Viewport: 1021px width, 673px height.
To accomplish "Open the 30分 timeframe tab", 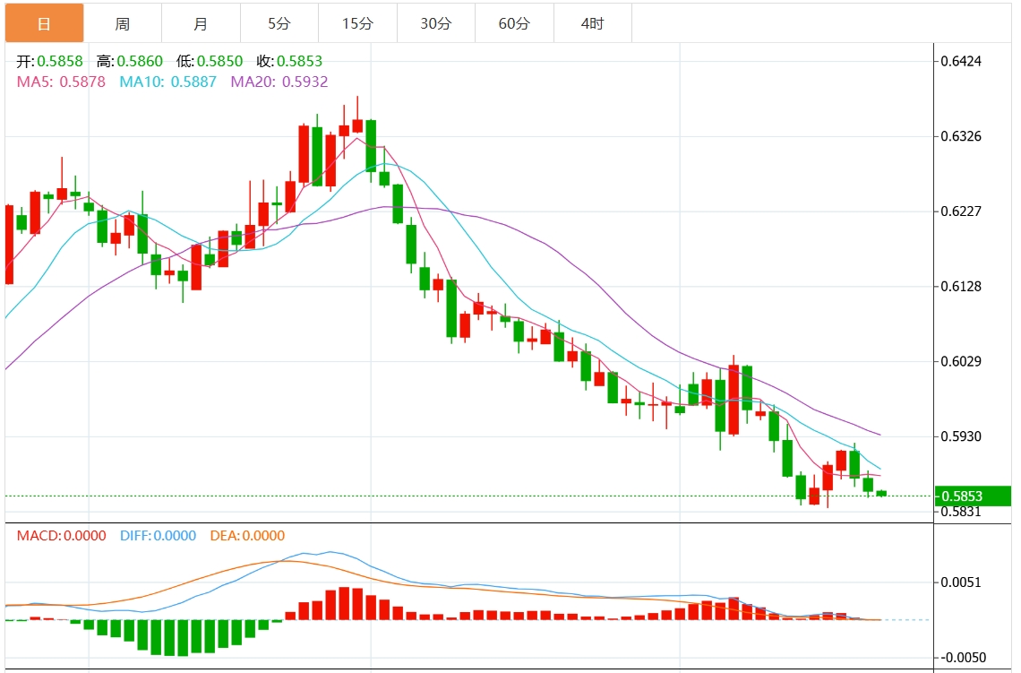I will click(x=435, y=23).
